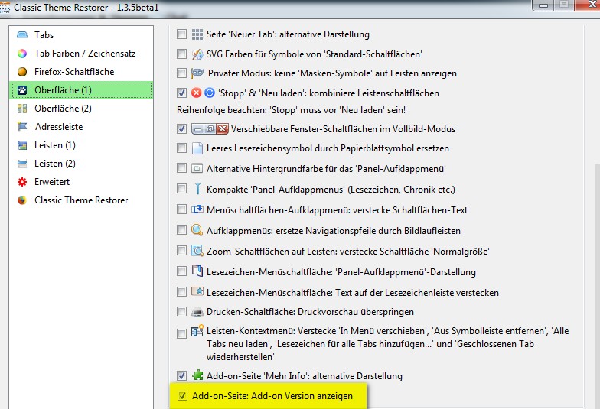
Task: Minimize the Classic Theme Restorer window
Action: pos(543,5)
